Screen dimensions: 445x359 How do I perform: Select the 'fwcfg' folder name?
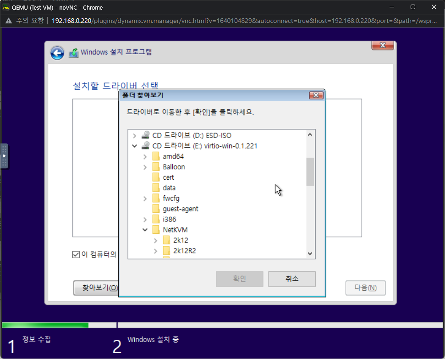coord(171,199)
